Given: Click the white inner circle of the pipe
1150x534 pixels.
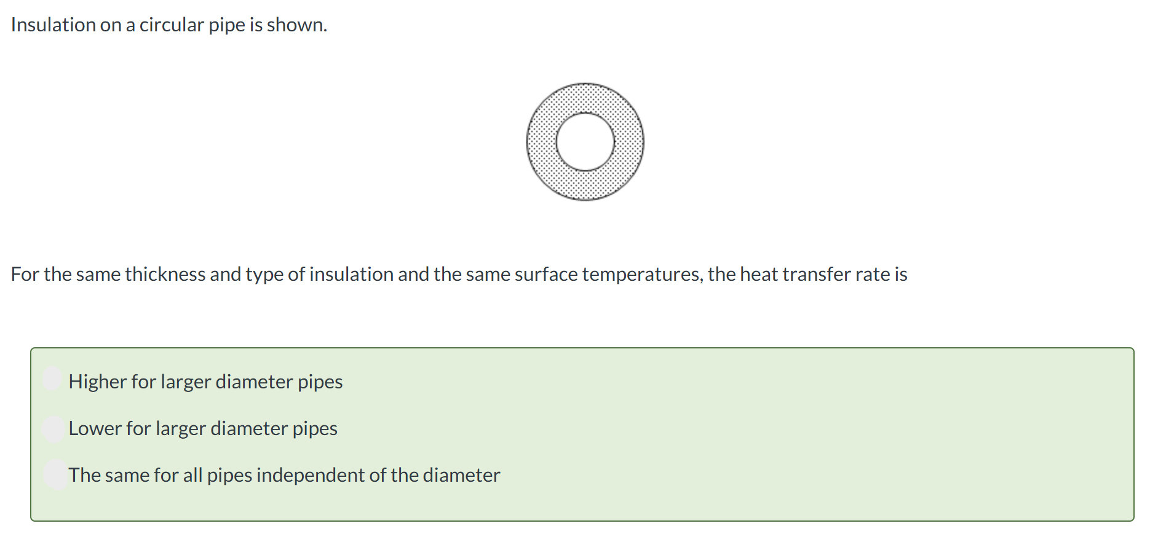Looking at the screenshot, I should 585,142.
